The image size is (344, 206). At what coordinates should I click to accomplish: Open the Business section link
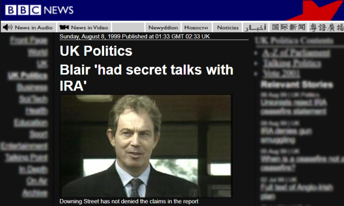(x=32, y=87)
